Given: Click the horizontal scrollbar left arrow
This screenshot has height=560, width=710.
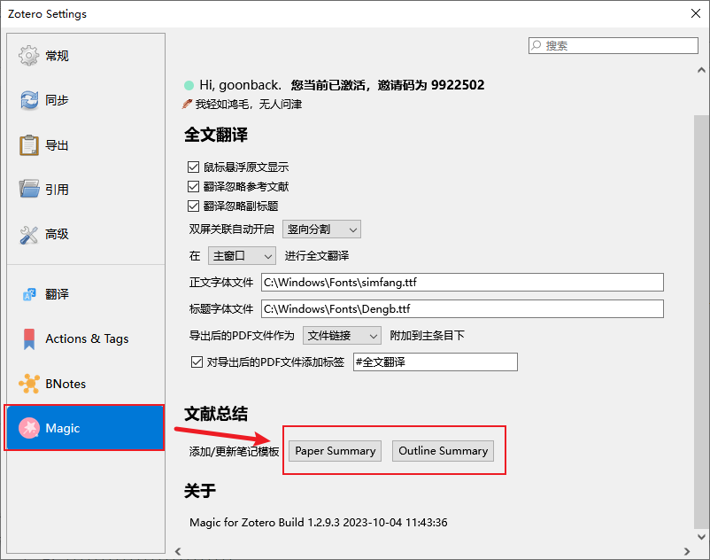Looking at the screenshot, I should (178, 551).
